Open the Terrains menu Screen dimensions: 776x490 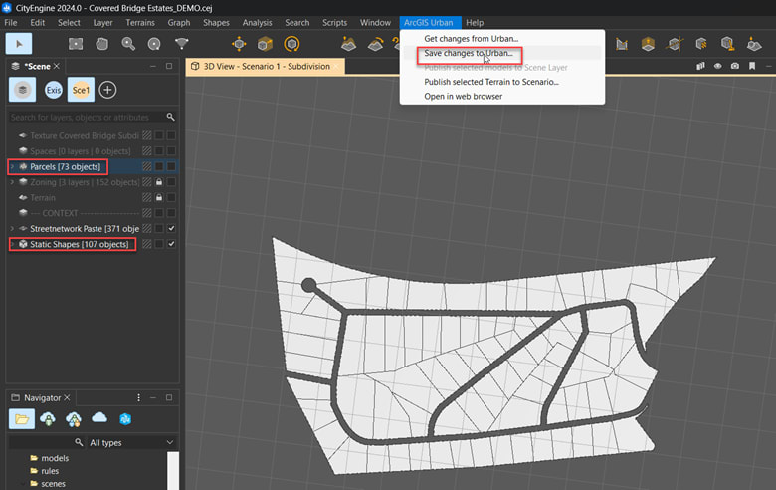click(x=140, y=23)
